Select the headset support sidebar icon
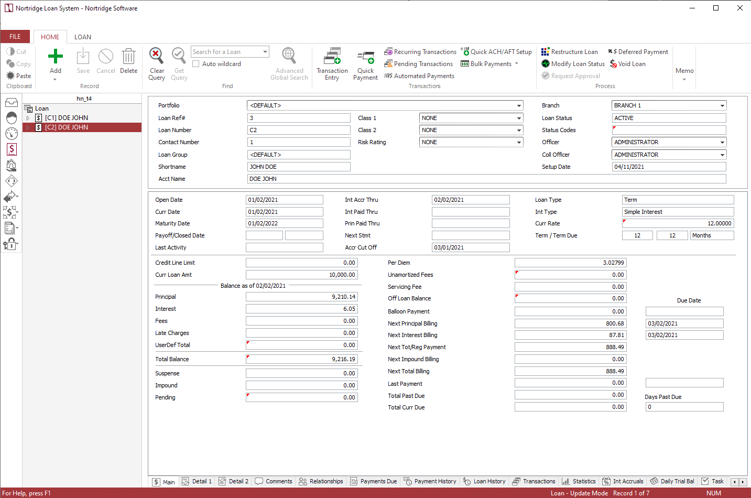The height and width of the screenshot is (498, 751). [12, 181]
